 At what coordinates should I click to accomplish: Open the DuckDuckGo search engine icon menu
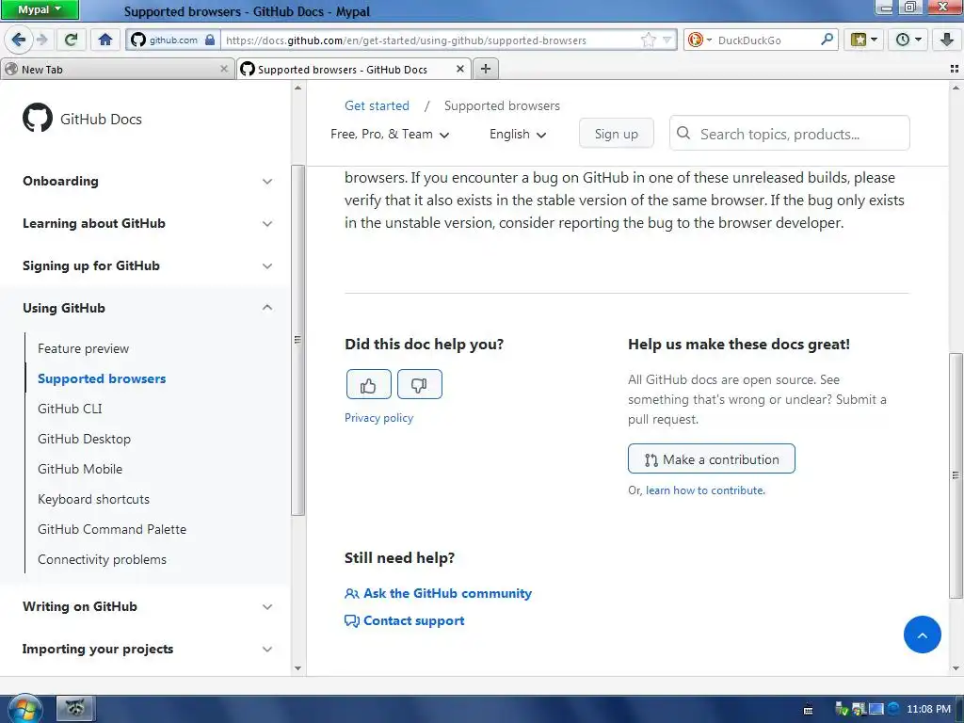pyautogui.click(x=699, y=40)
